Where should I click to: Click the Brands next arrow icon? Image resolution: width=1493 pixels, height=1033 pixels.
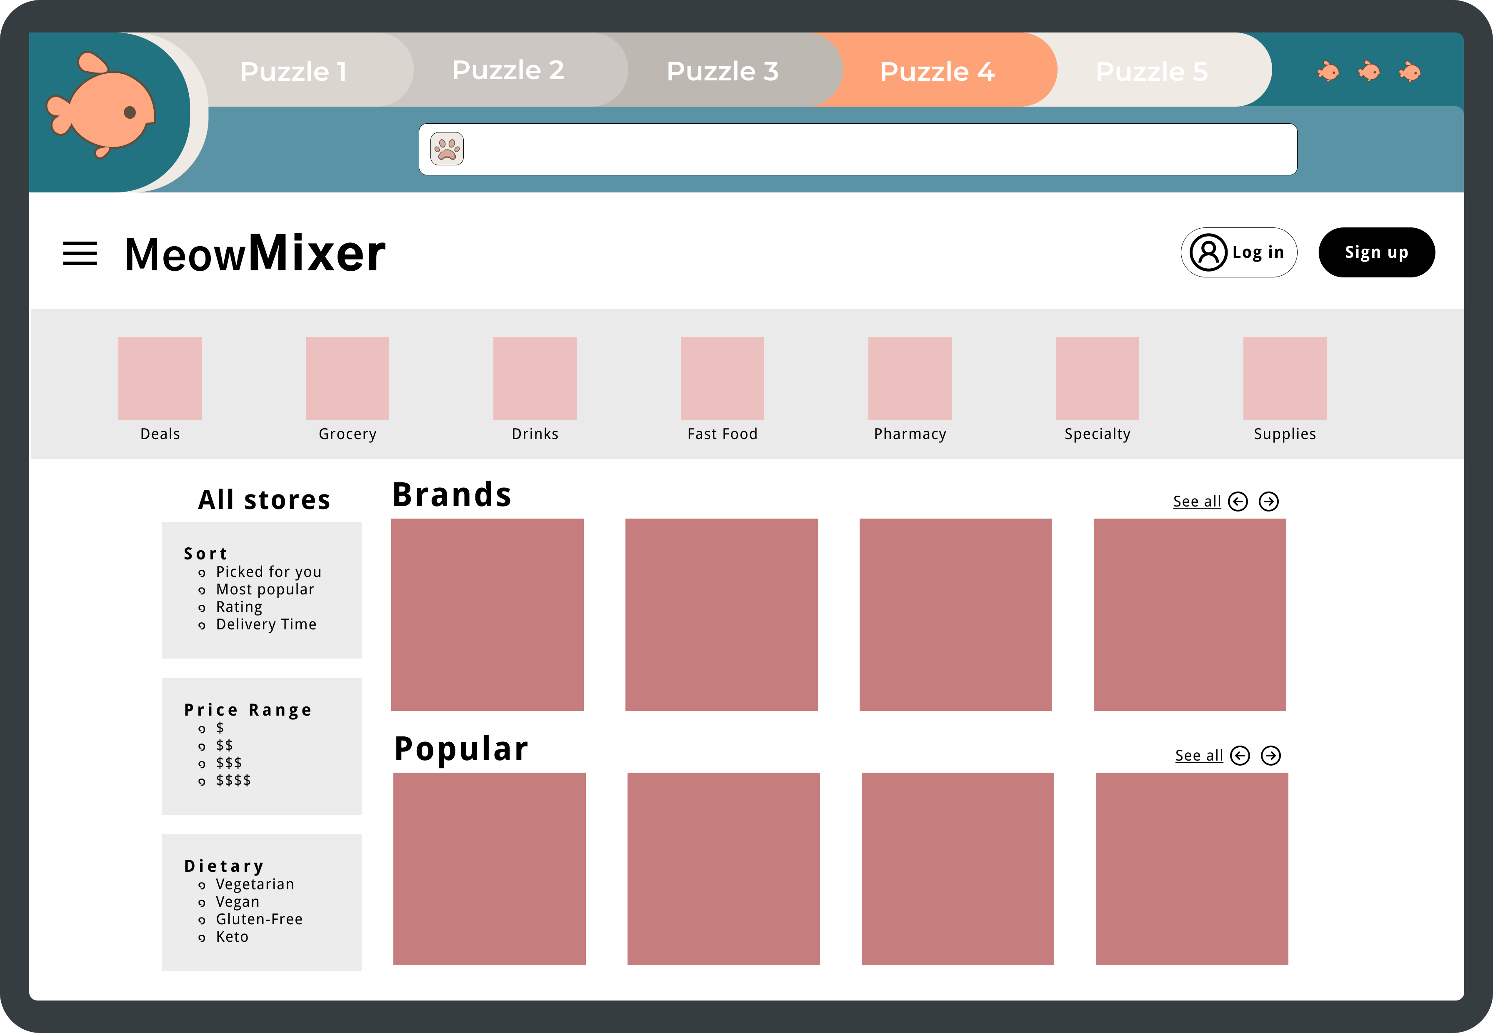point(1268,502)
